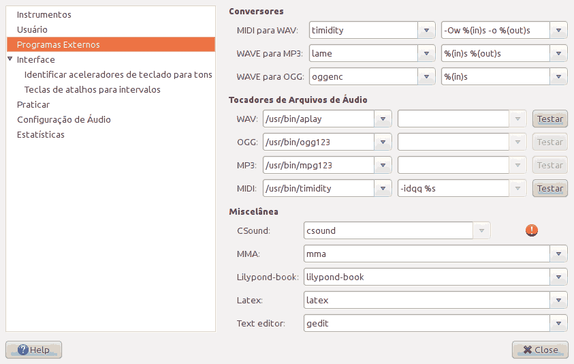This screenshot has height=364, width=574.
Task: Select Usuário in the sidebar
Action: (32, 29)
